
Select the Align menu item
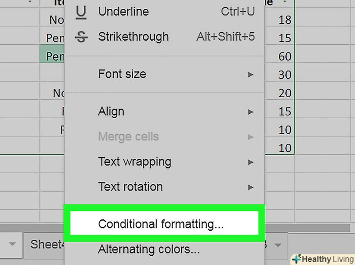pyautogui.click(x=111, y=111)
